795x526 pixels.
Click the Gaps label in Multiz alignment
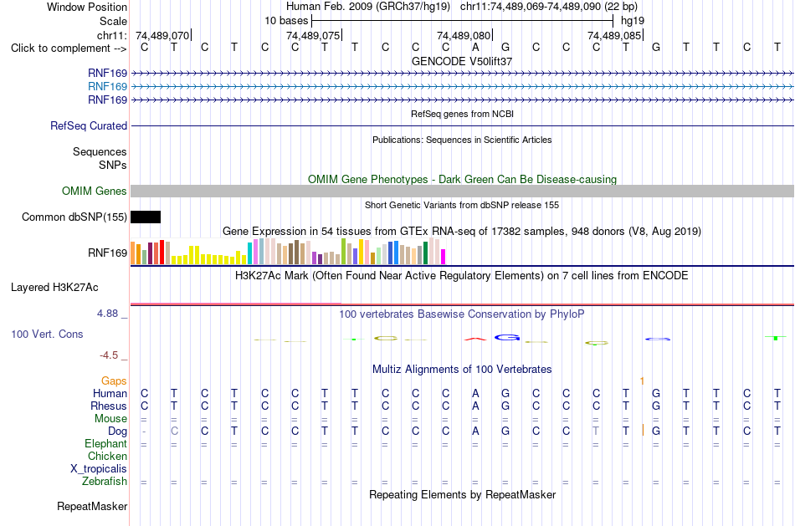114,380
